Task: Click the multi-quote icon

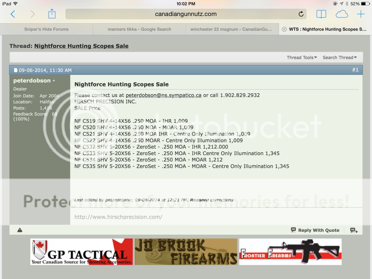Action: pos(354,230)
